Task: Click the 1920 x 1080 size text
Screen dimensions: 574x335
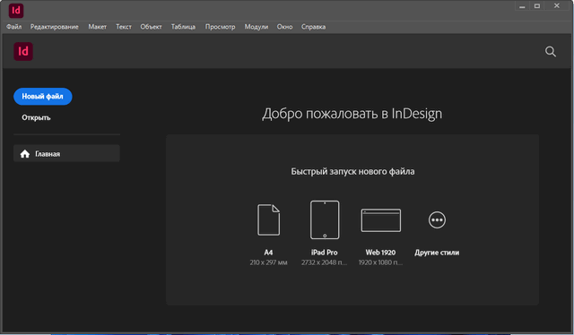Action: point(380,262)
